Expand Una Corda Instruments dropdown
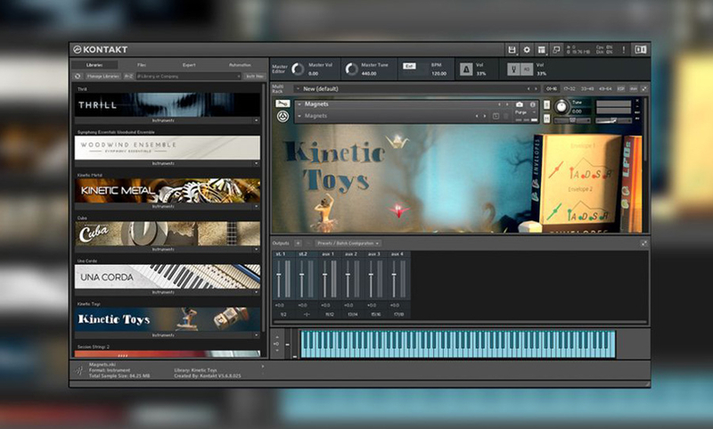The image size is (713, 429). click(257, 293)
